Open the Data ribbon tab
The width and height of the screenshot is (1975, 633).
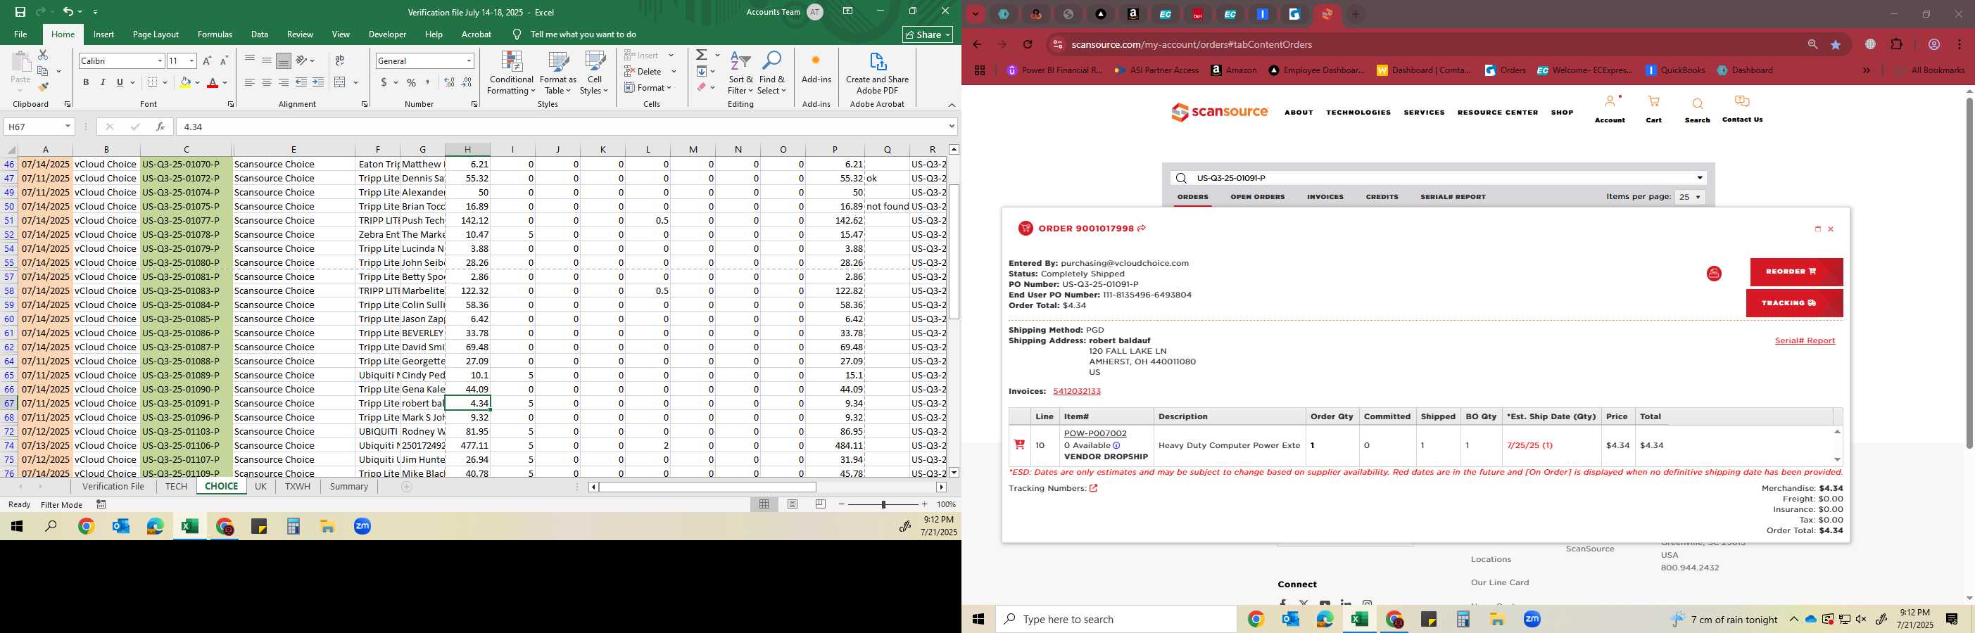click(260, 34)
